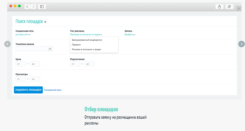Open the Расширенный поиск link
245x131 pixels.
pos(53,90)
